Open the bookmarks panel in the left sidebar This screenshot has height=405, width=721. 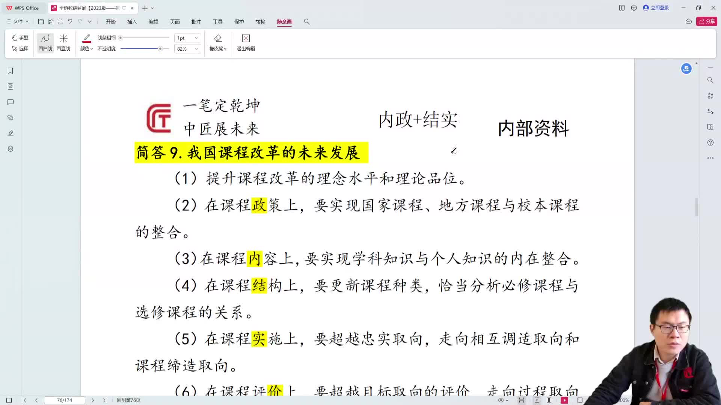10,71
